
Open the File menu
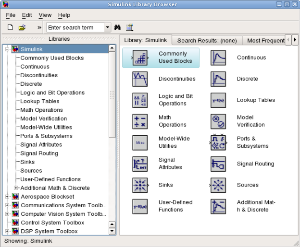click(11, 15)
